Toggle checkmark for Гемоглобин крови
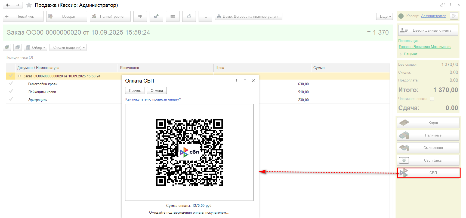The width and height of the screenshot is (466, 218). [x=11, y=84]
